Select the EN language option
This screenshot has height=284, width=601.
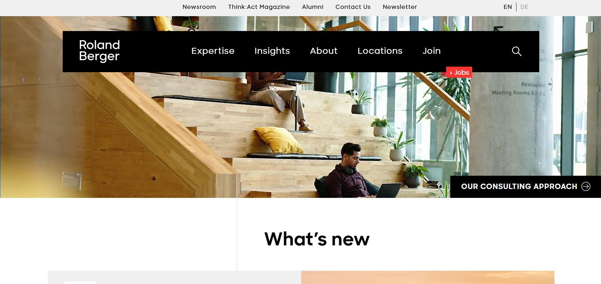point(508,7)
